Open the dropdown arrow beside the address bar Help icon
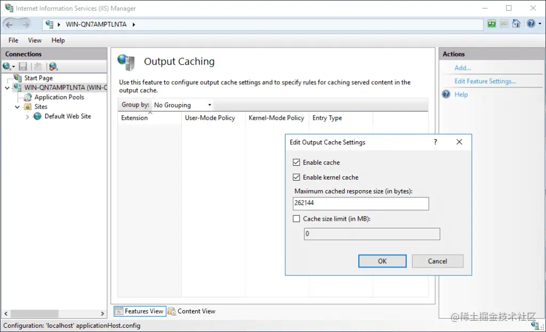This screenshot has width=546, height=332. (x=540, y=23)
